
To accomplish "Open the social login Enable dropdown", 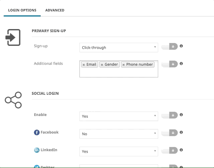I will (118, 116).
